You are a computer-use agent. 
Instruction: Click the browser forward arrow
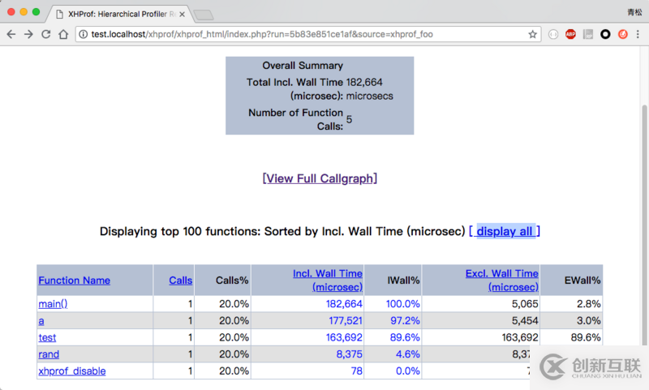tap(28, 34)
